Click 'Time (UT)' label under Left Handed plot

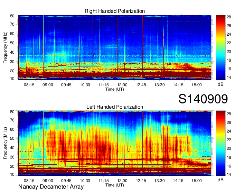click(x=115, y=185)
